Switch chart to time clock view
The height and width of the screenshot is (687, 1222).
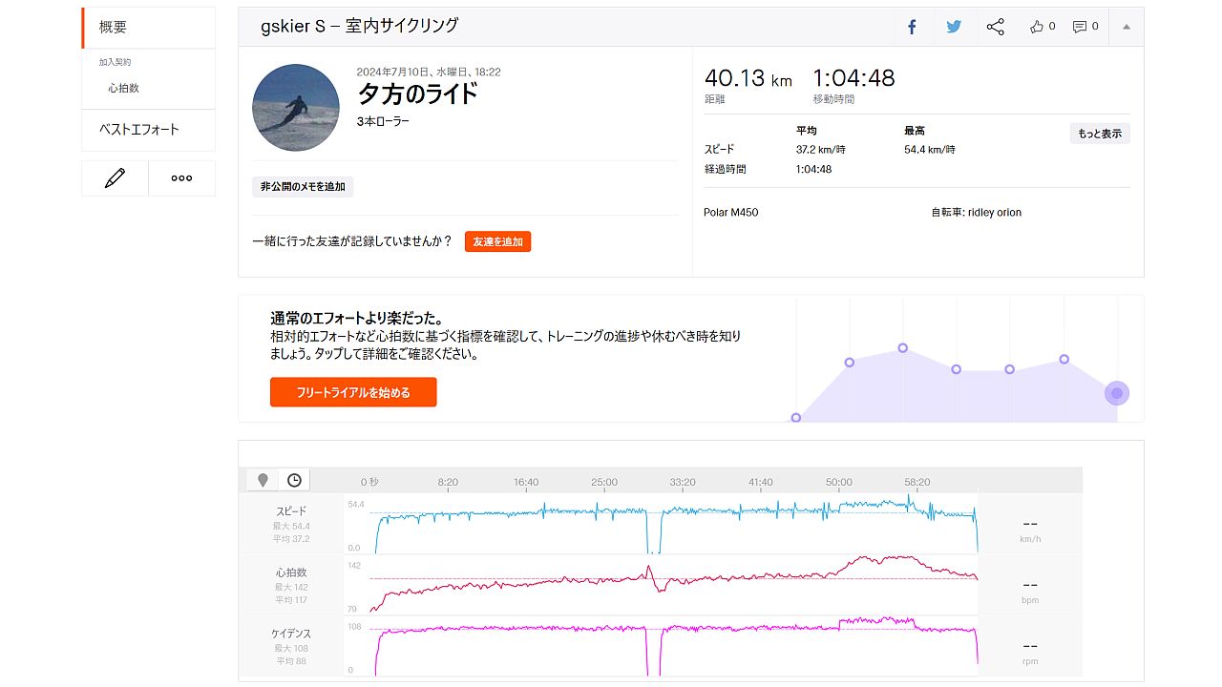pyautogui.click(x=294, y=480)
